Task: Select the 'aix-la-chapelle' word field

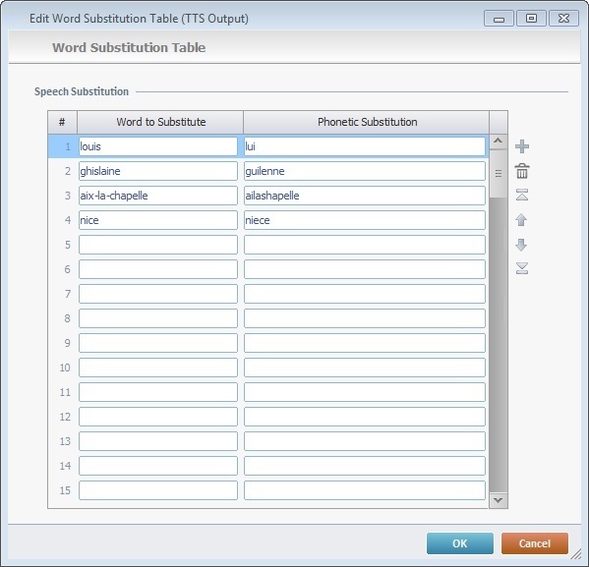Action: 158,196
